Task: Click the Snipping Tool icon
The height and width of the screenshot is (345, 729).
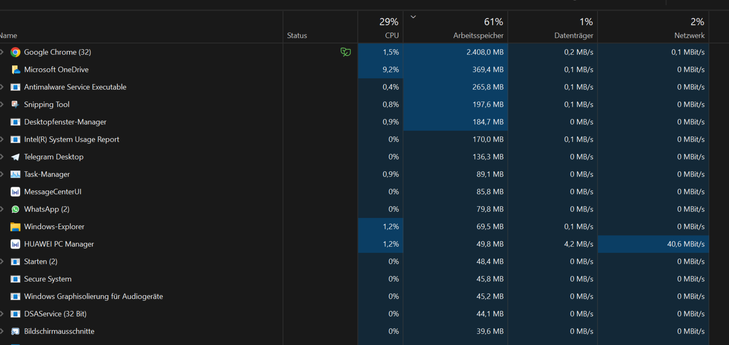Action: point(15,105)
